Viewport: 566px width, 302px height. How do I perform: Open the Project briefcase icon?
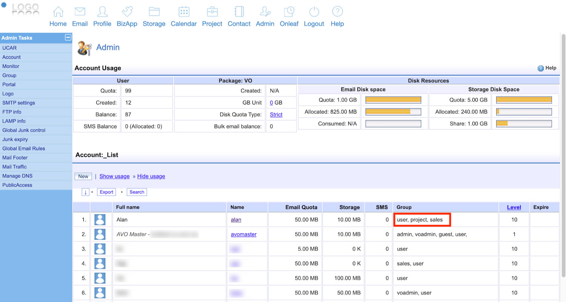[212, 12]
